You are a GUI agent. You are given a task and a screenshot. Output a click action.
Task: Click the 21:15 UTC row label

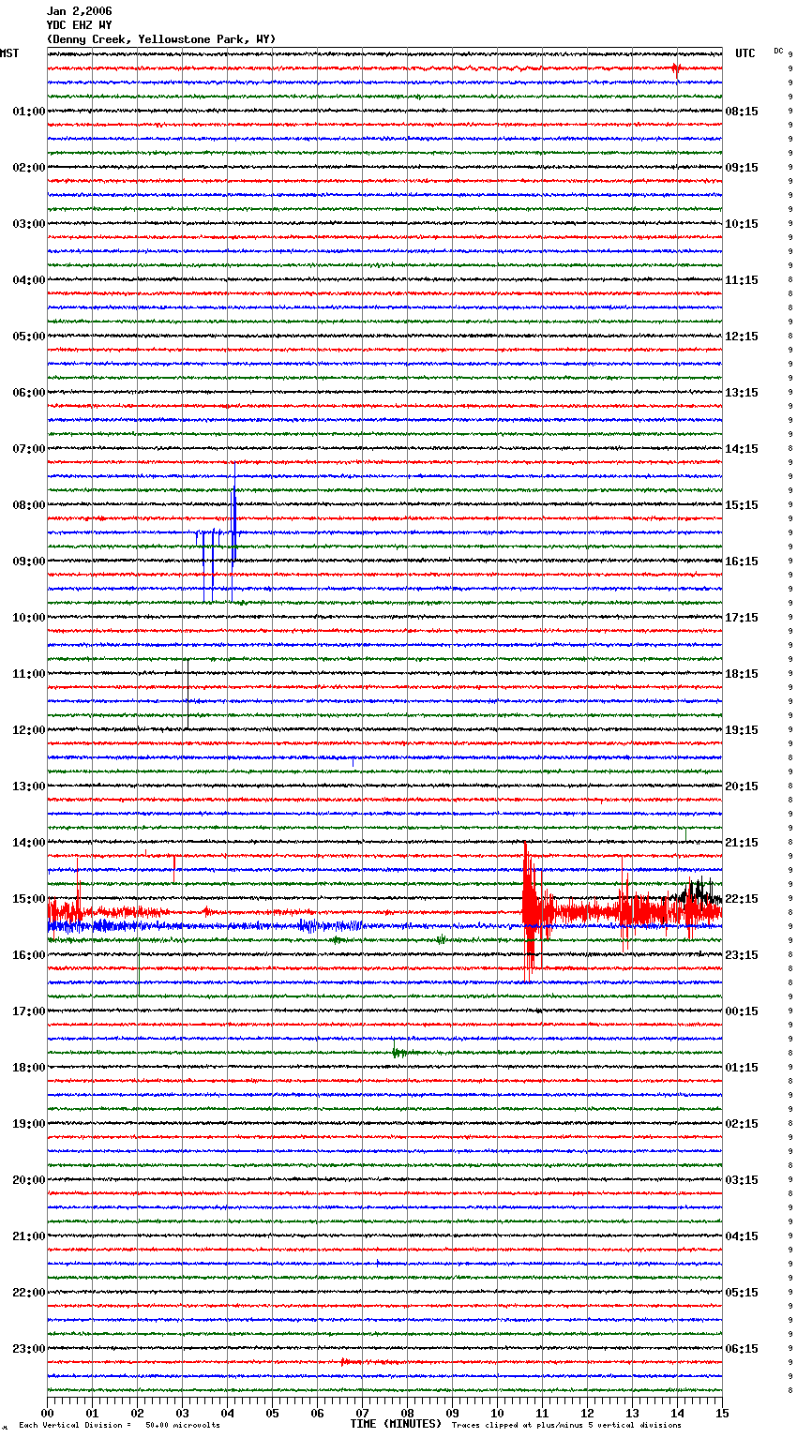click(x=742, y=843)
